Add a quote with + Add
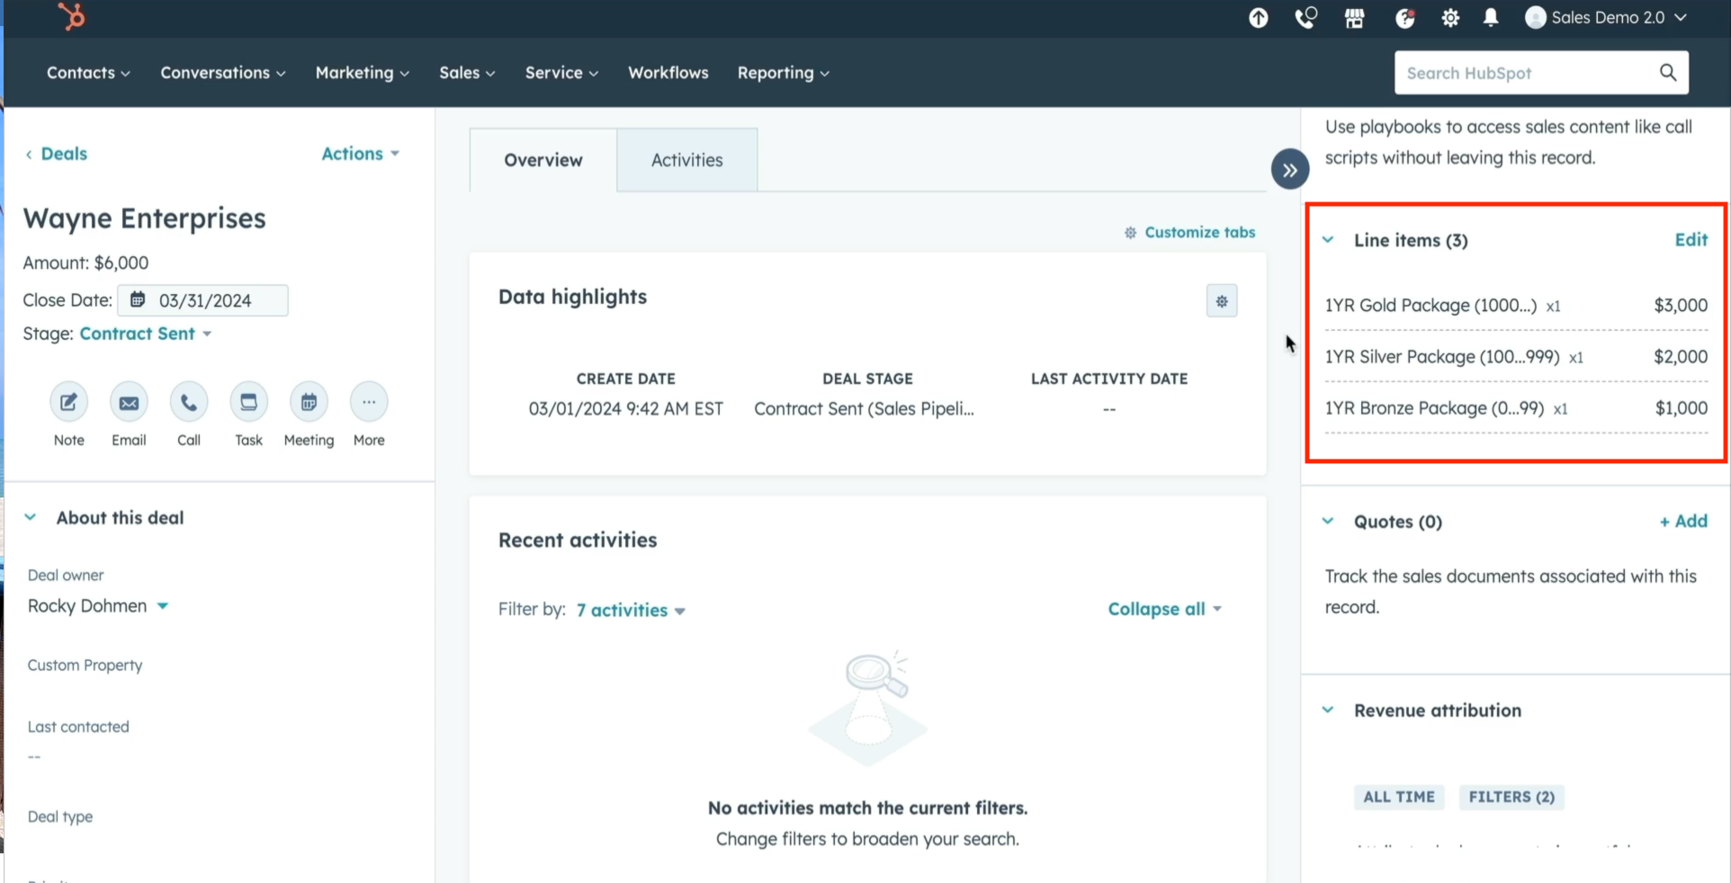The image size is (1731, 883). click(x=1682, y=522)
